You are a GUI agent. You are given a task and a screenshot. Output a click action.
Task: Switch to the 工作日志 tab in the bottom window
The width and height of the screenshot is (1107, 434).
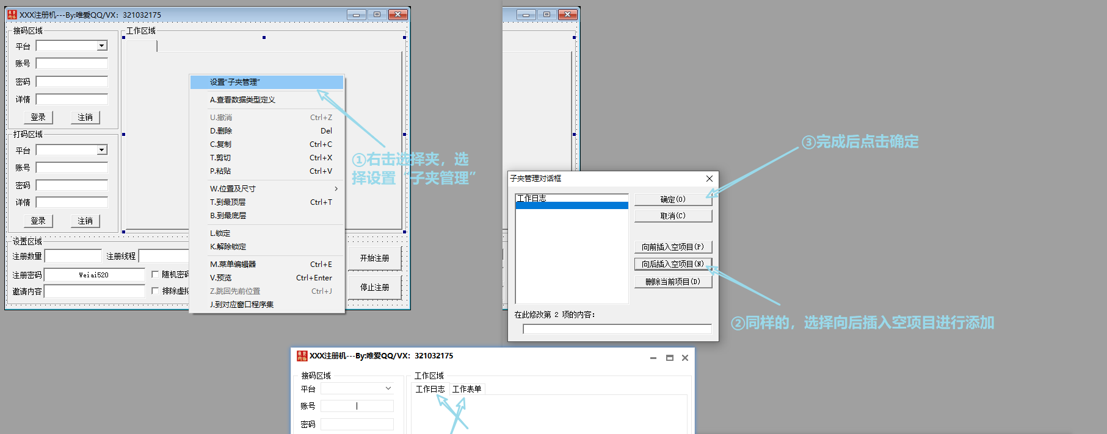coord(430,389)
